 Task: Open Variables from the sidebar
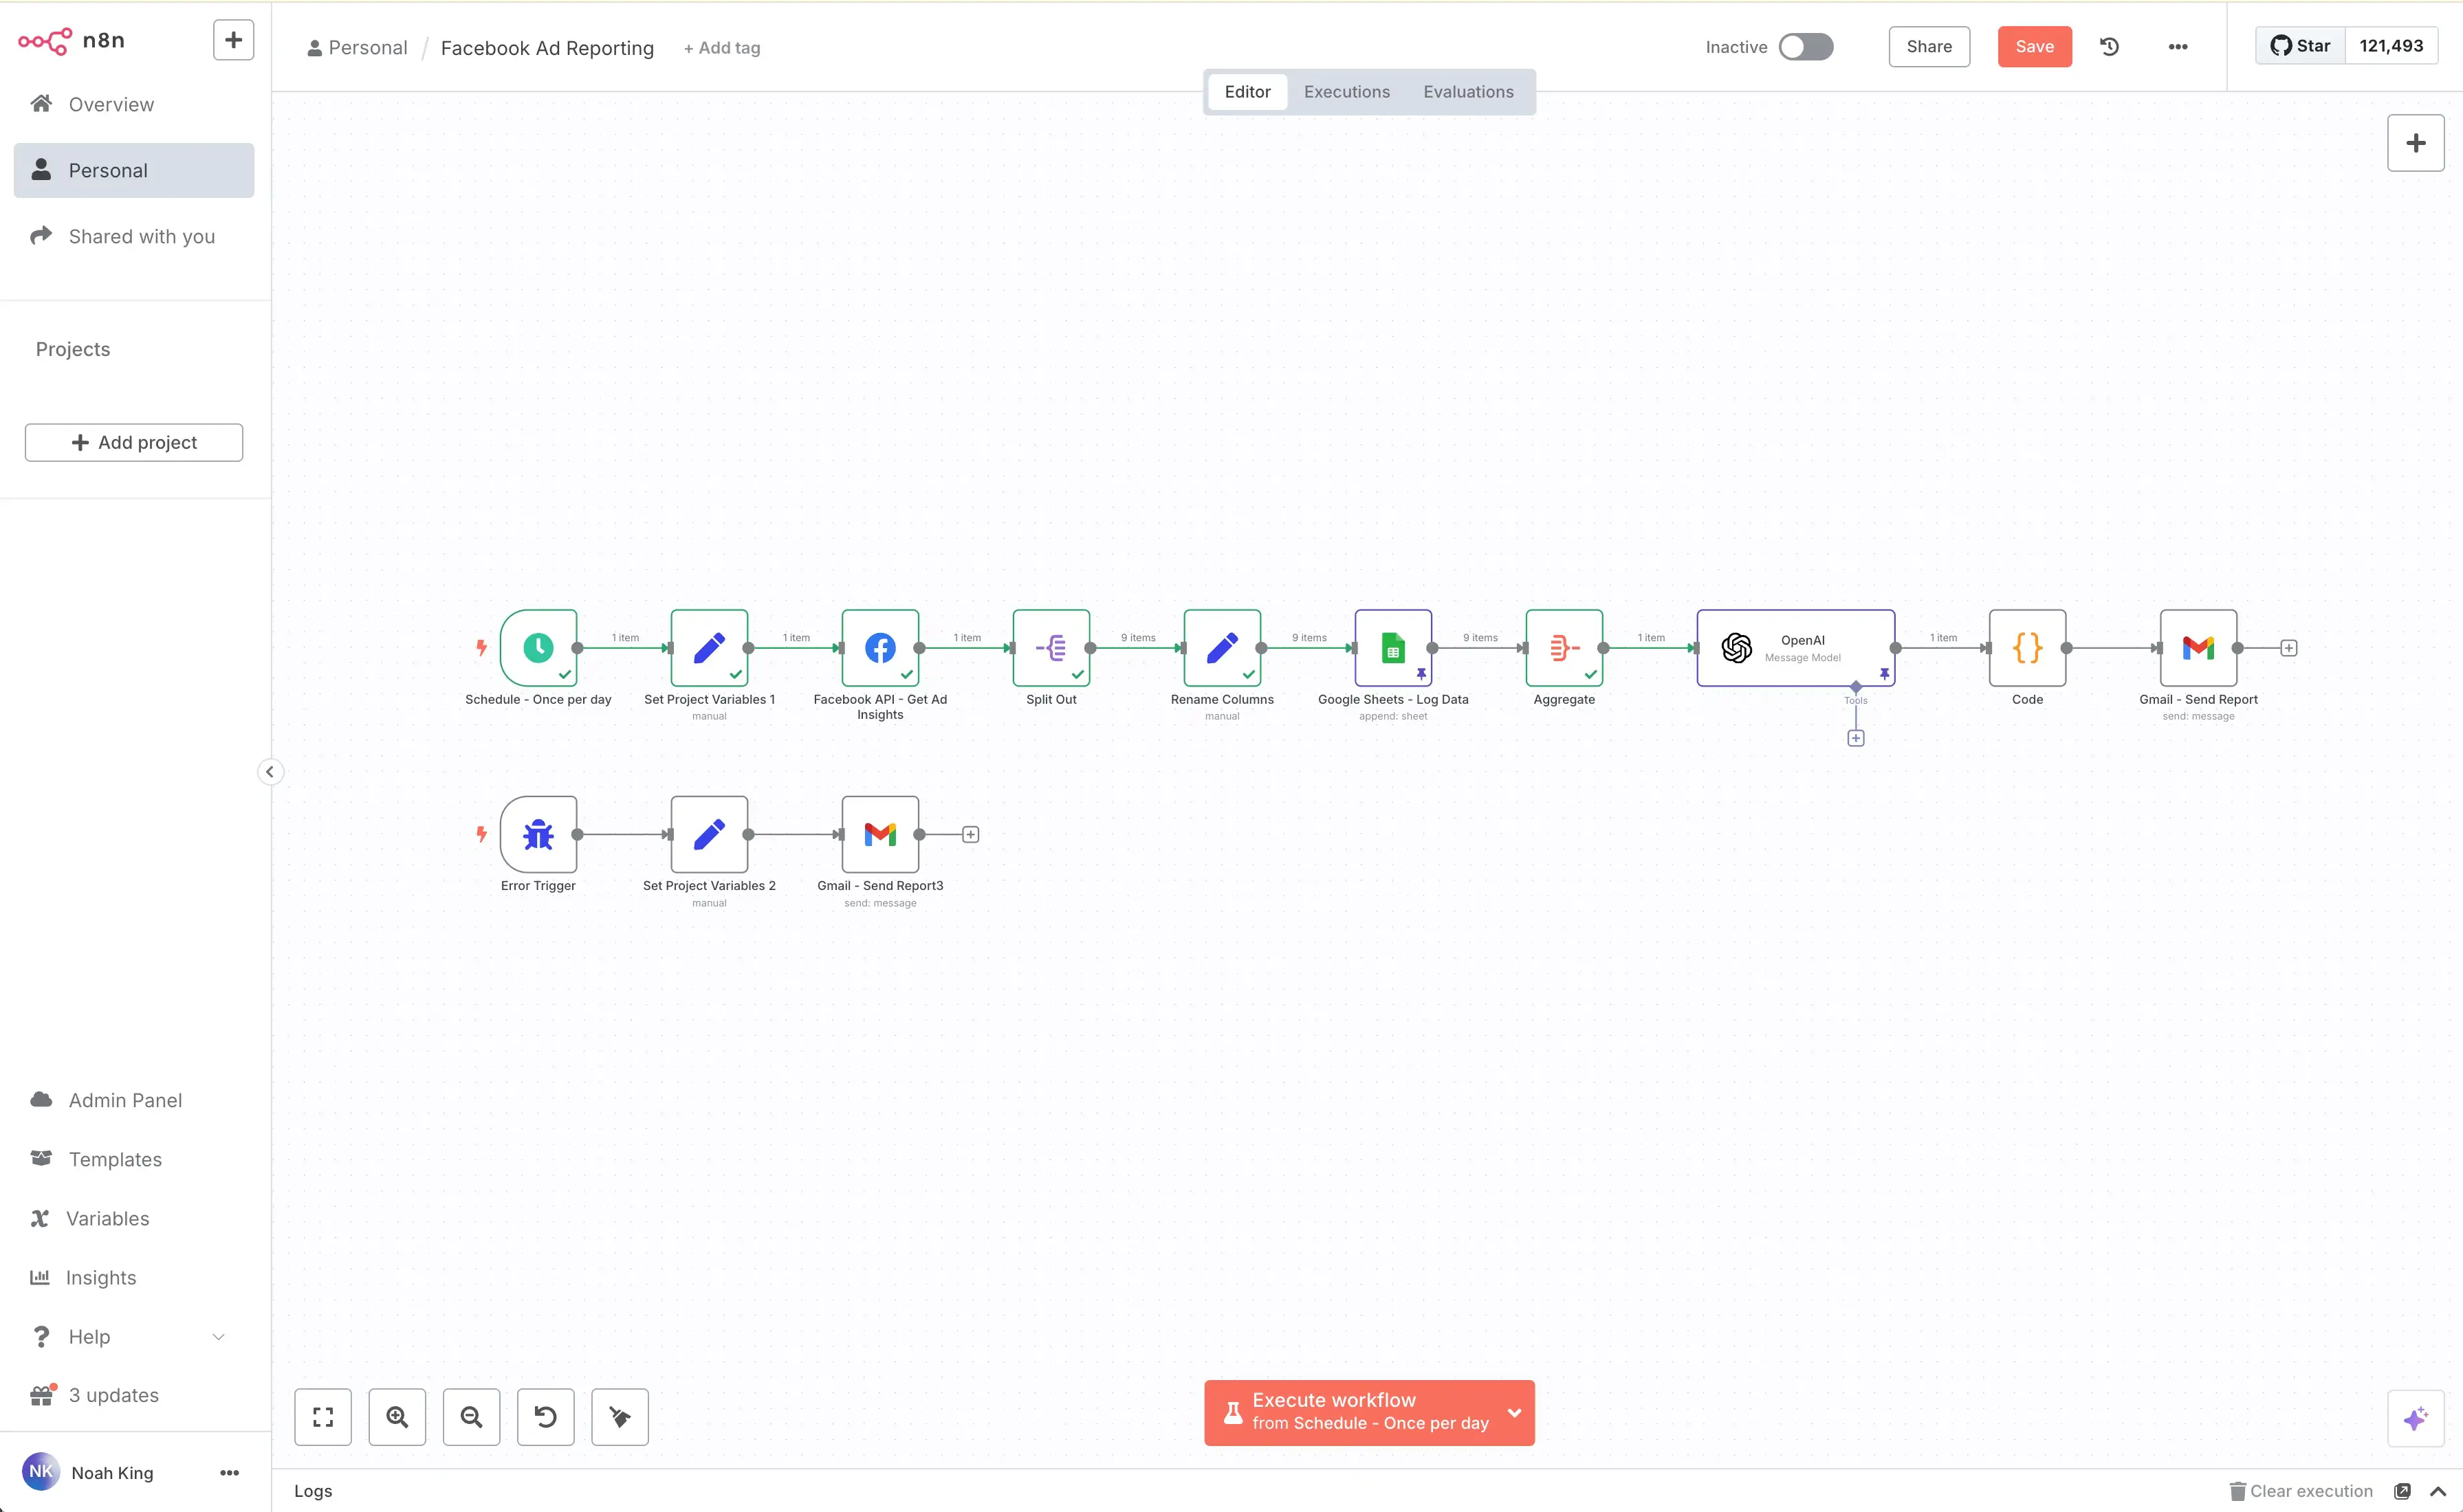(134, 1218)
